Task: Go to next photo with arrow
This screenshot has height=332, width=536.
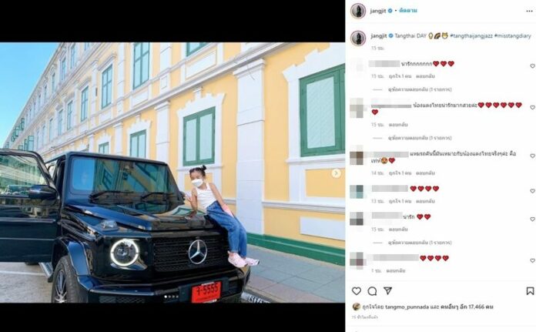Action: (336, 173)
